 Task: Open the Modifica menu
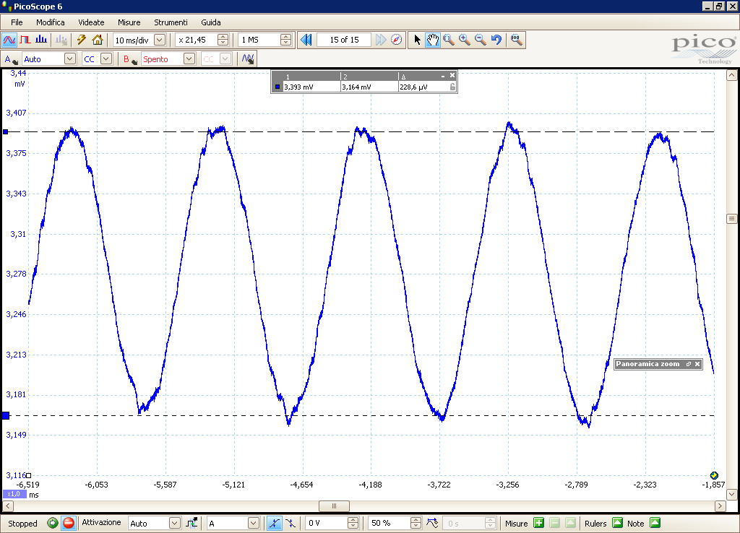pyautogui.click(x=50, y=22)
